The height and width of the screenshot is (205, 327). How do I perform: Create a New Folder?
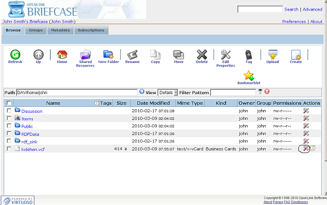pyautogui.click(x=108, y=55)
